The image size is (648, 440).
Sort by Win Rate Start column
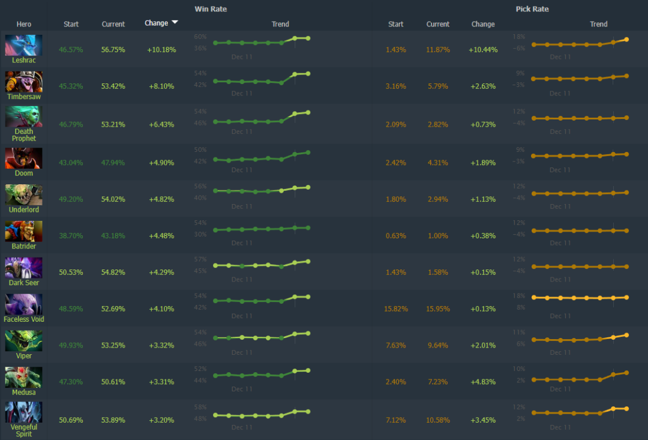tap(71, 24)
